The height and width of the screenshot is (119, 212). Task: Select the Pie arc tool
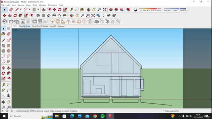click(x=9, y=61)
